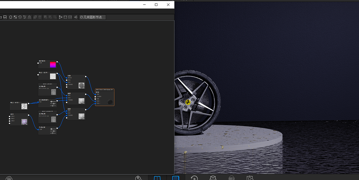Viewport: 359px width, 180px height.
Task: Open the sliders properties panel icon
Action: pyautogui.click(x=25, y=17)
